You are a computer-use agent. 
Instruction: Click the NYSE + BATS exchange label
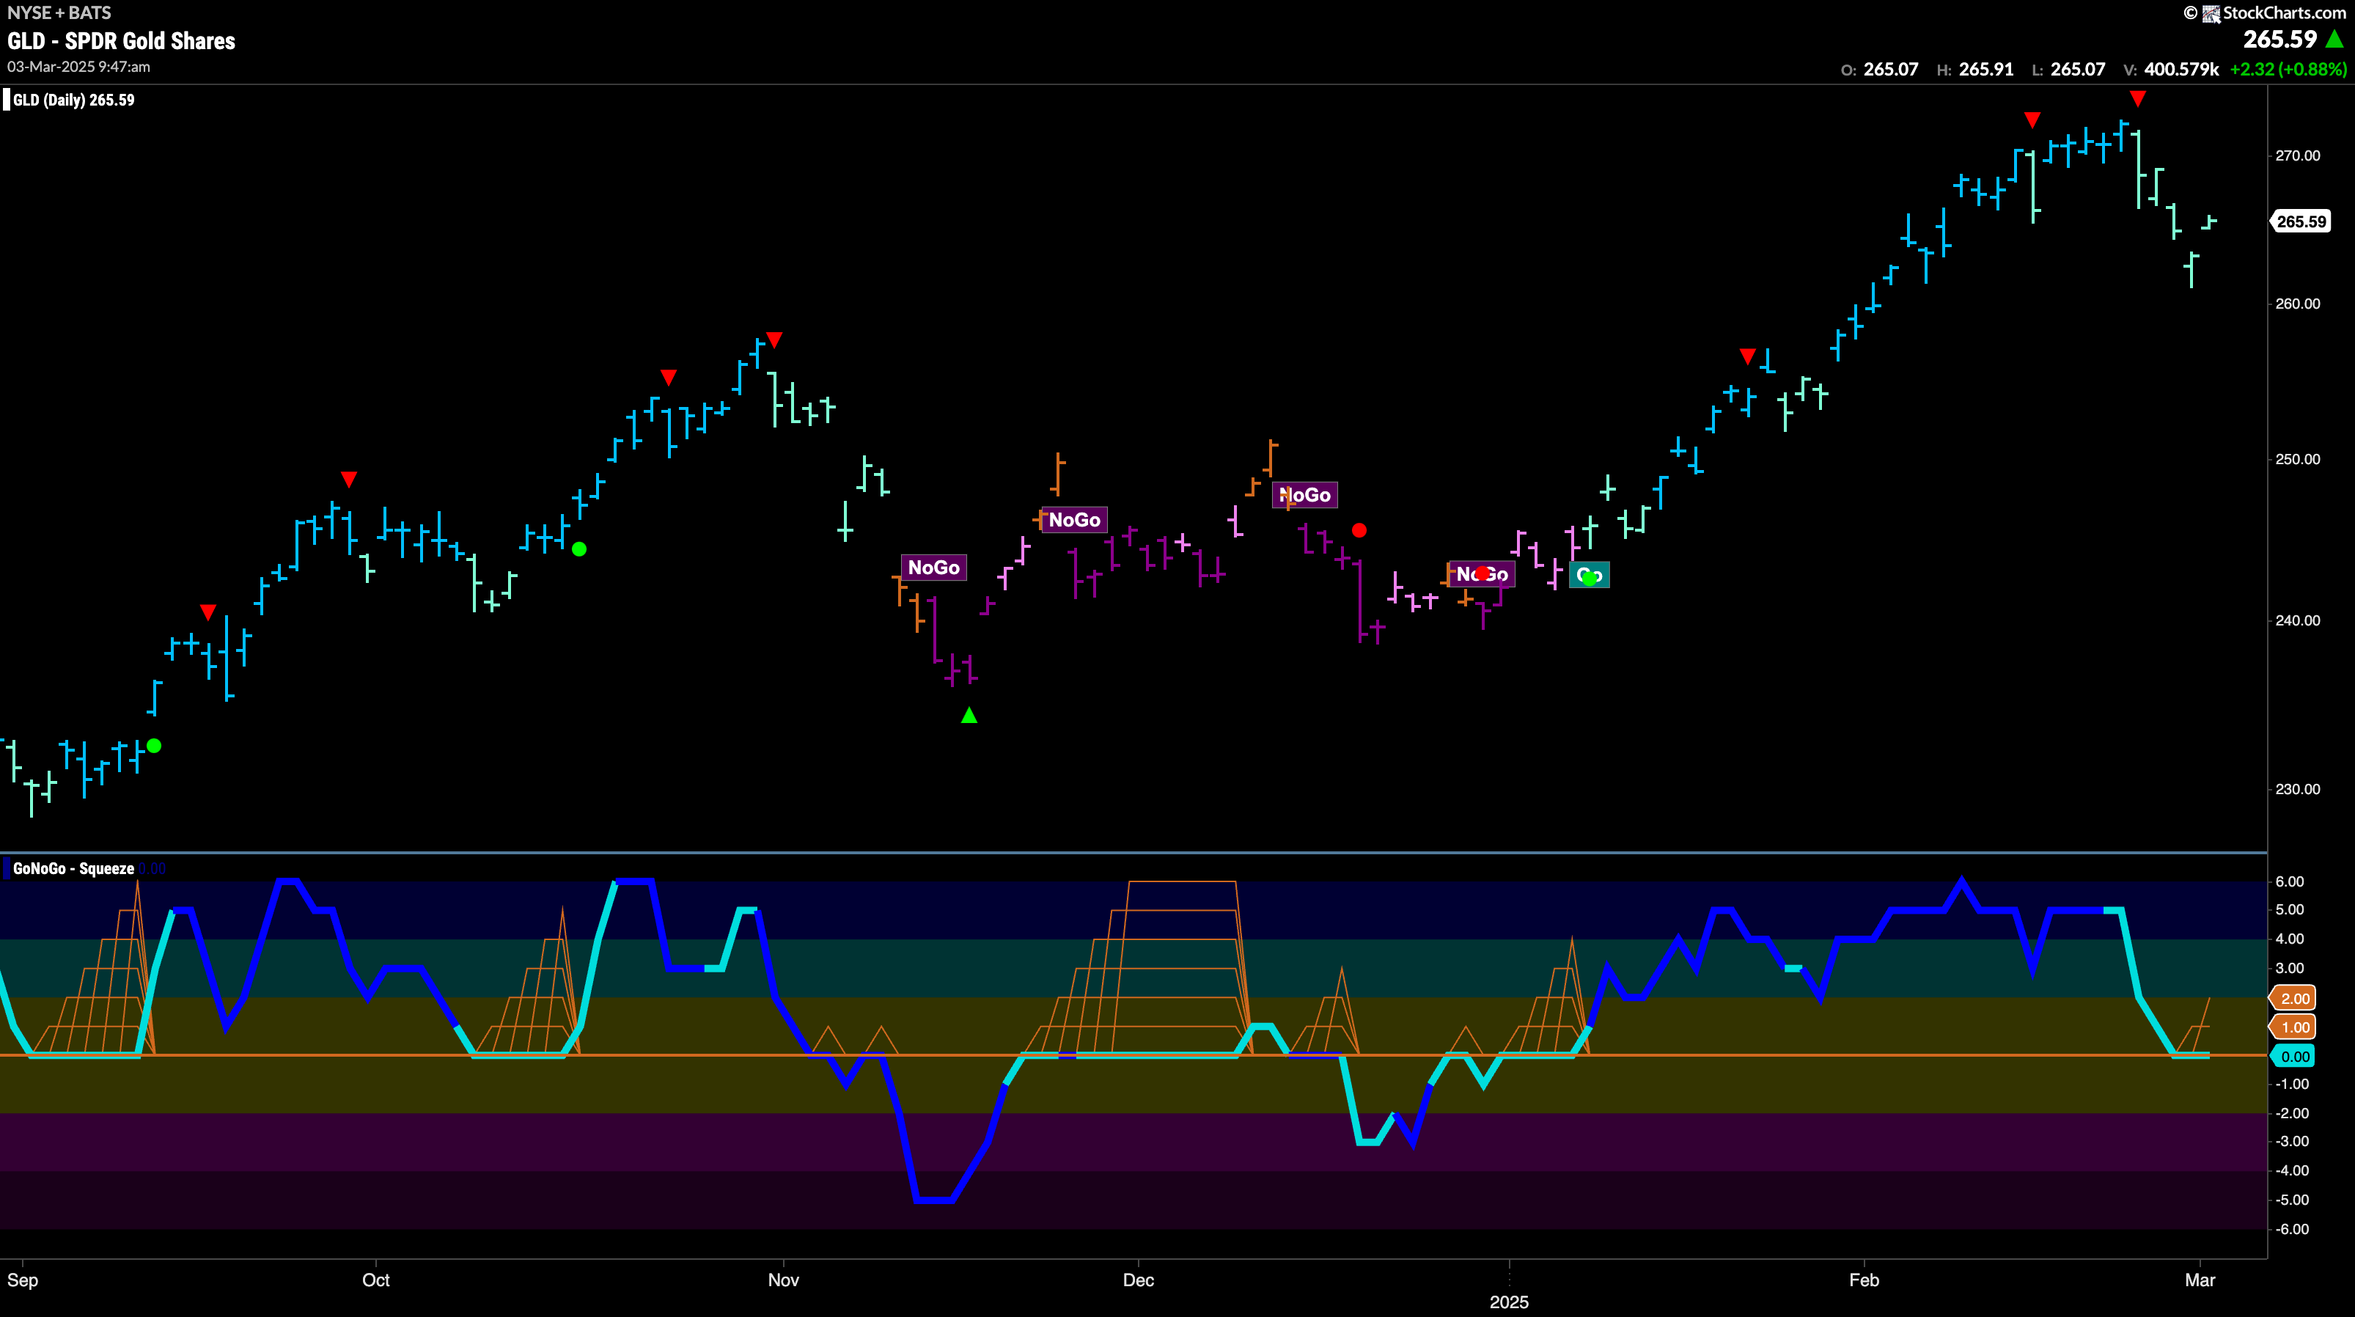[x=59, y=12]
